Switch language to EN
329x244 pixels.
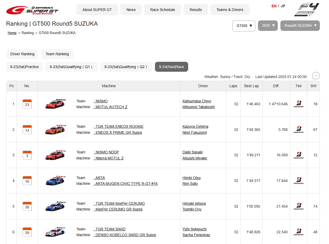274,6
